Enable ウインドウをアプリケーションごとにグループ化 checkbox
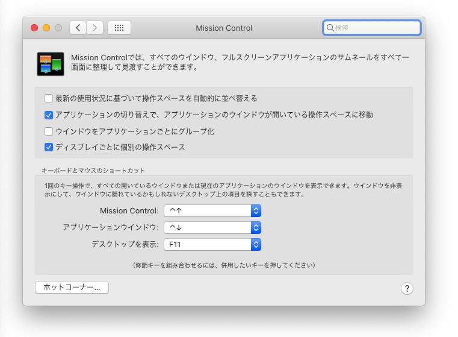Screen dimensions: 458x337 point(49,131)
